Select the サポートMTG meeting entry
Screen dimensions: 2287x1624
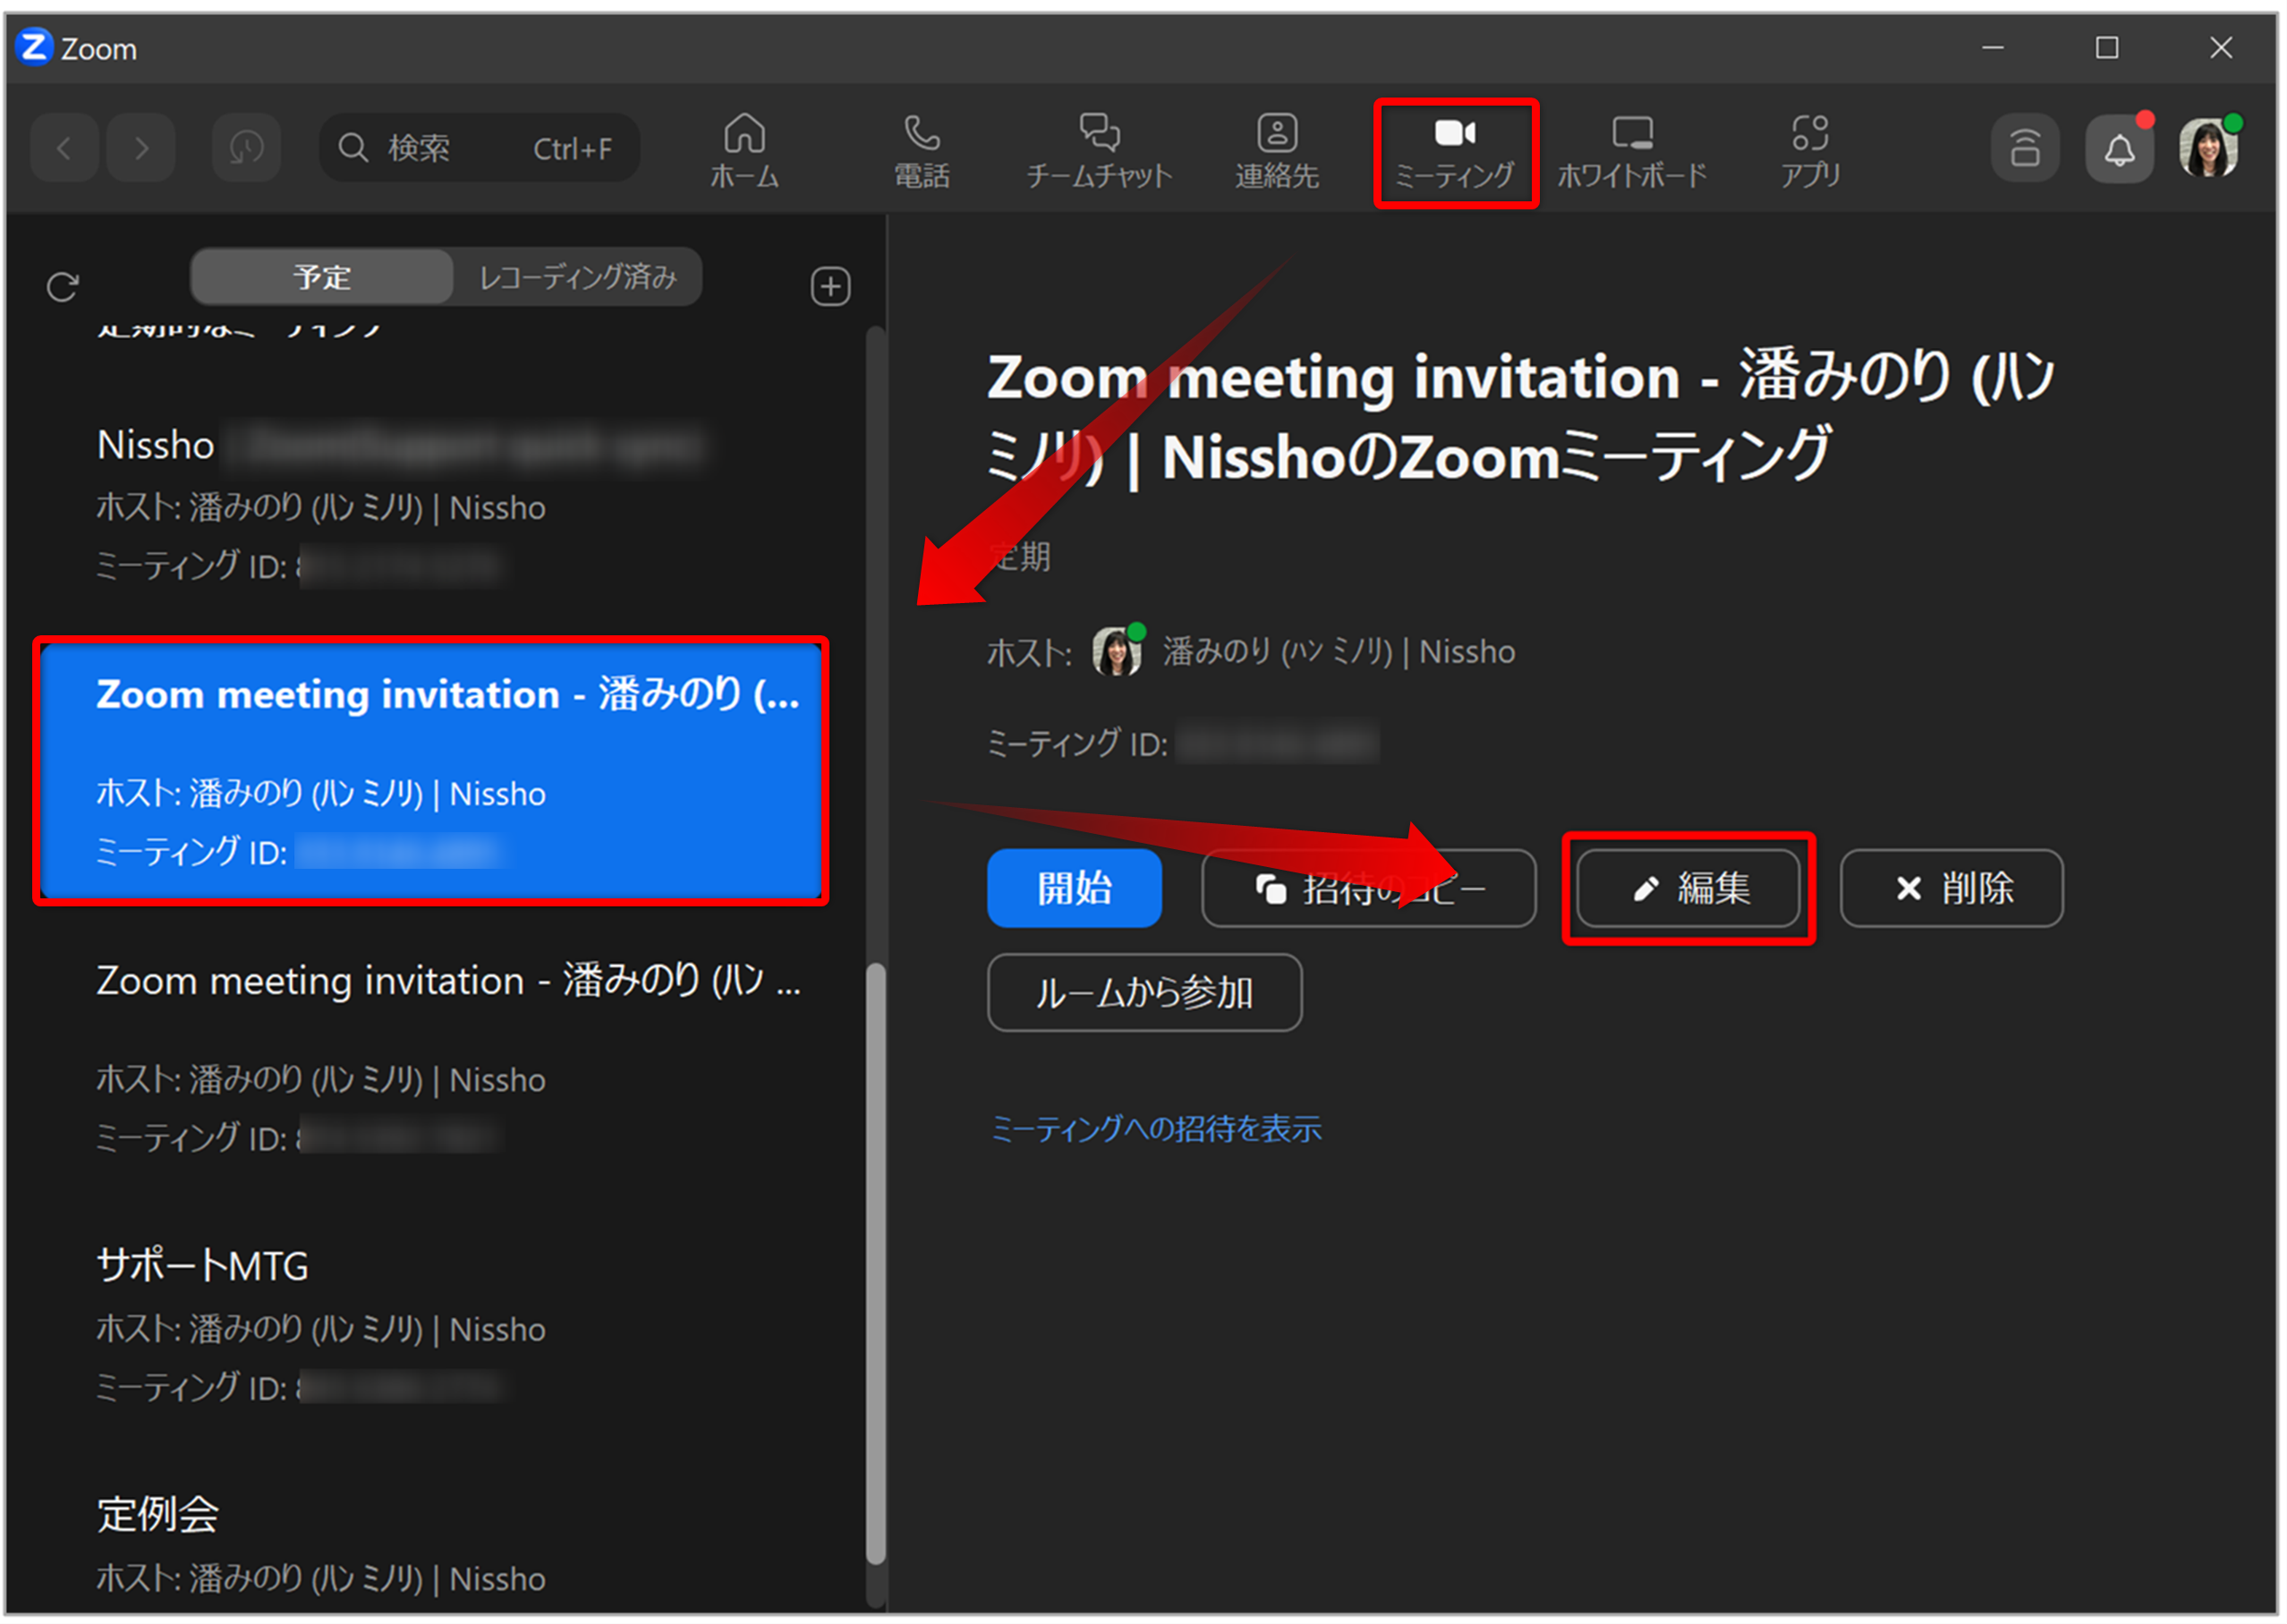[x=432, y=1325]
